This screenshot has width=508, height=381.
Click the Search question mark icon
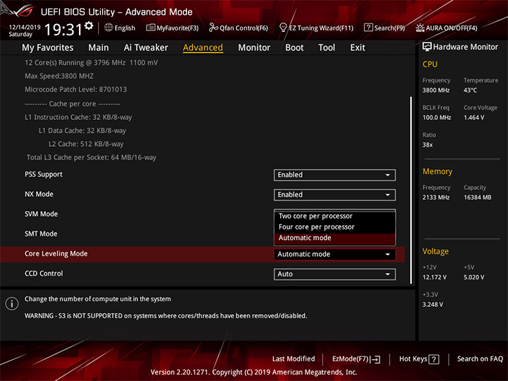click(x=368, y=28)
